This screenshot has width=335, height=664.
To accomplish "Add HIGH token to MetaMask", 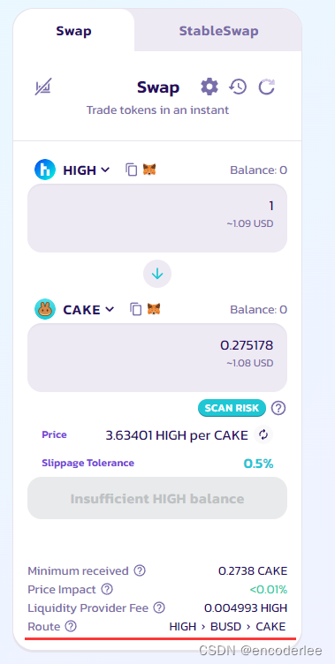I will 149,170.
